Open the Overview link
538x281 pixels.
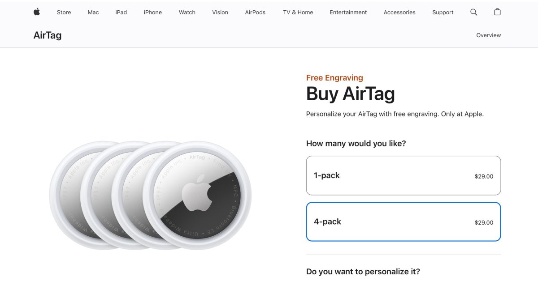pos(488,35)
